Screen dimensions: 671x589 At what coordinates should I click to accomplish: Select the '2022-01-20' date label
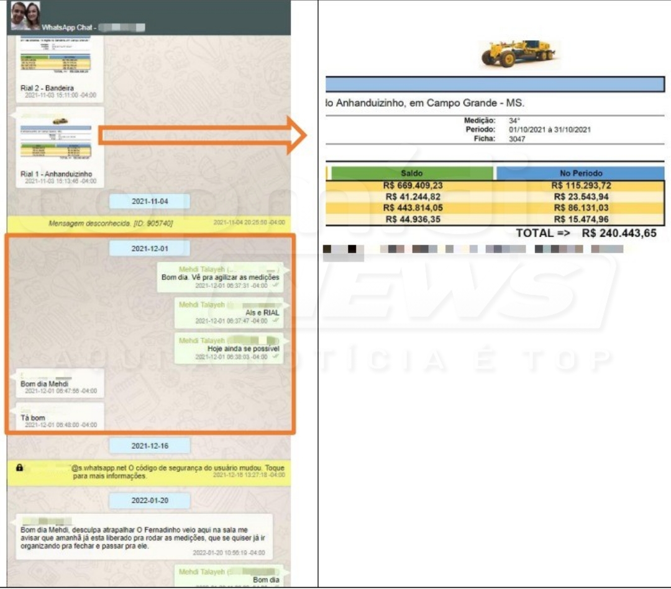click(150, 500)
